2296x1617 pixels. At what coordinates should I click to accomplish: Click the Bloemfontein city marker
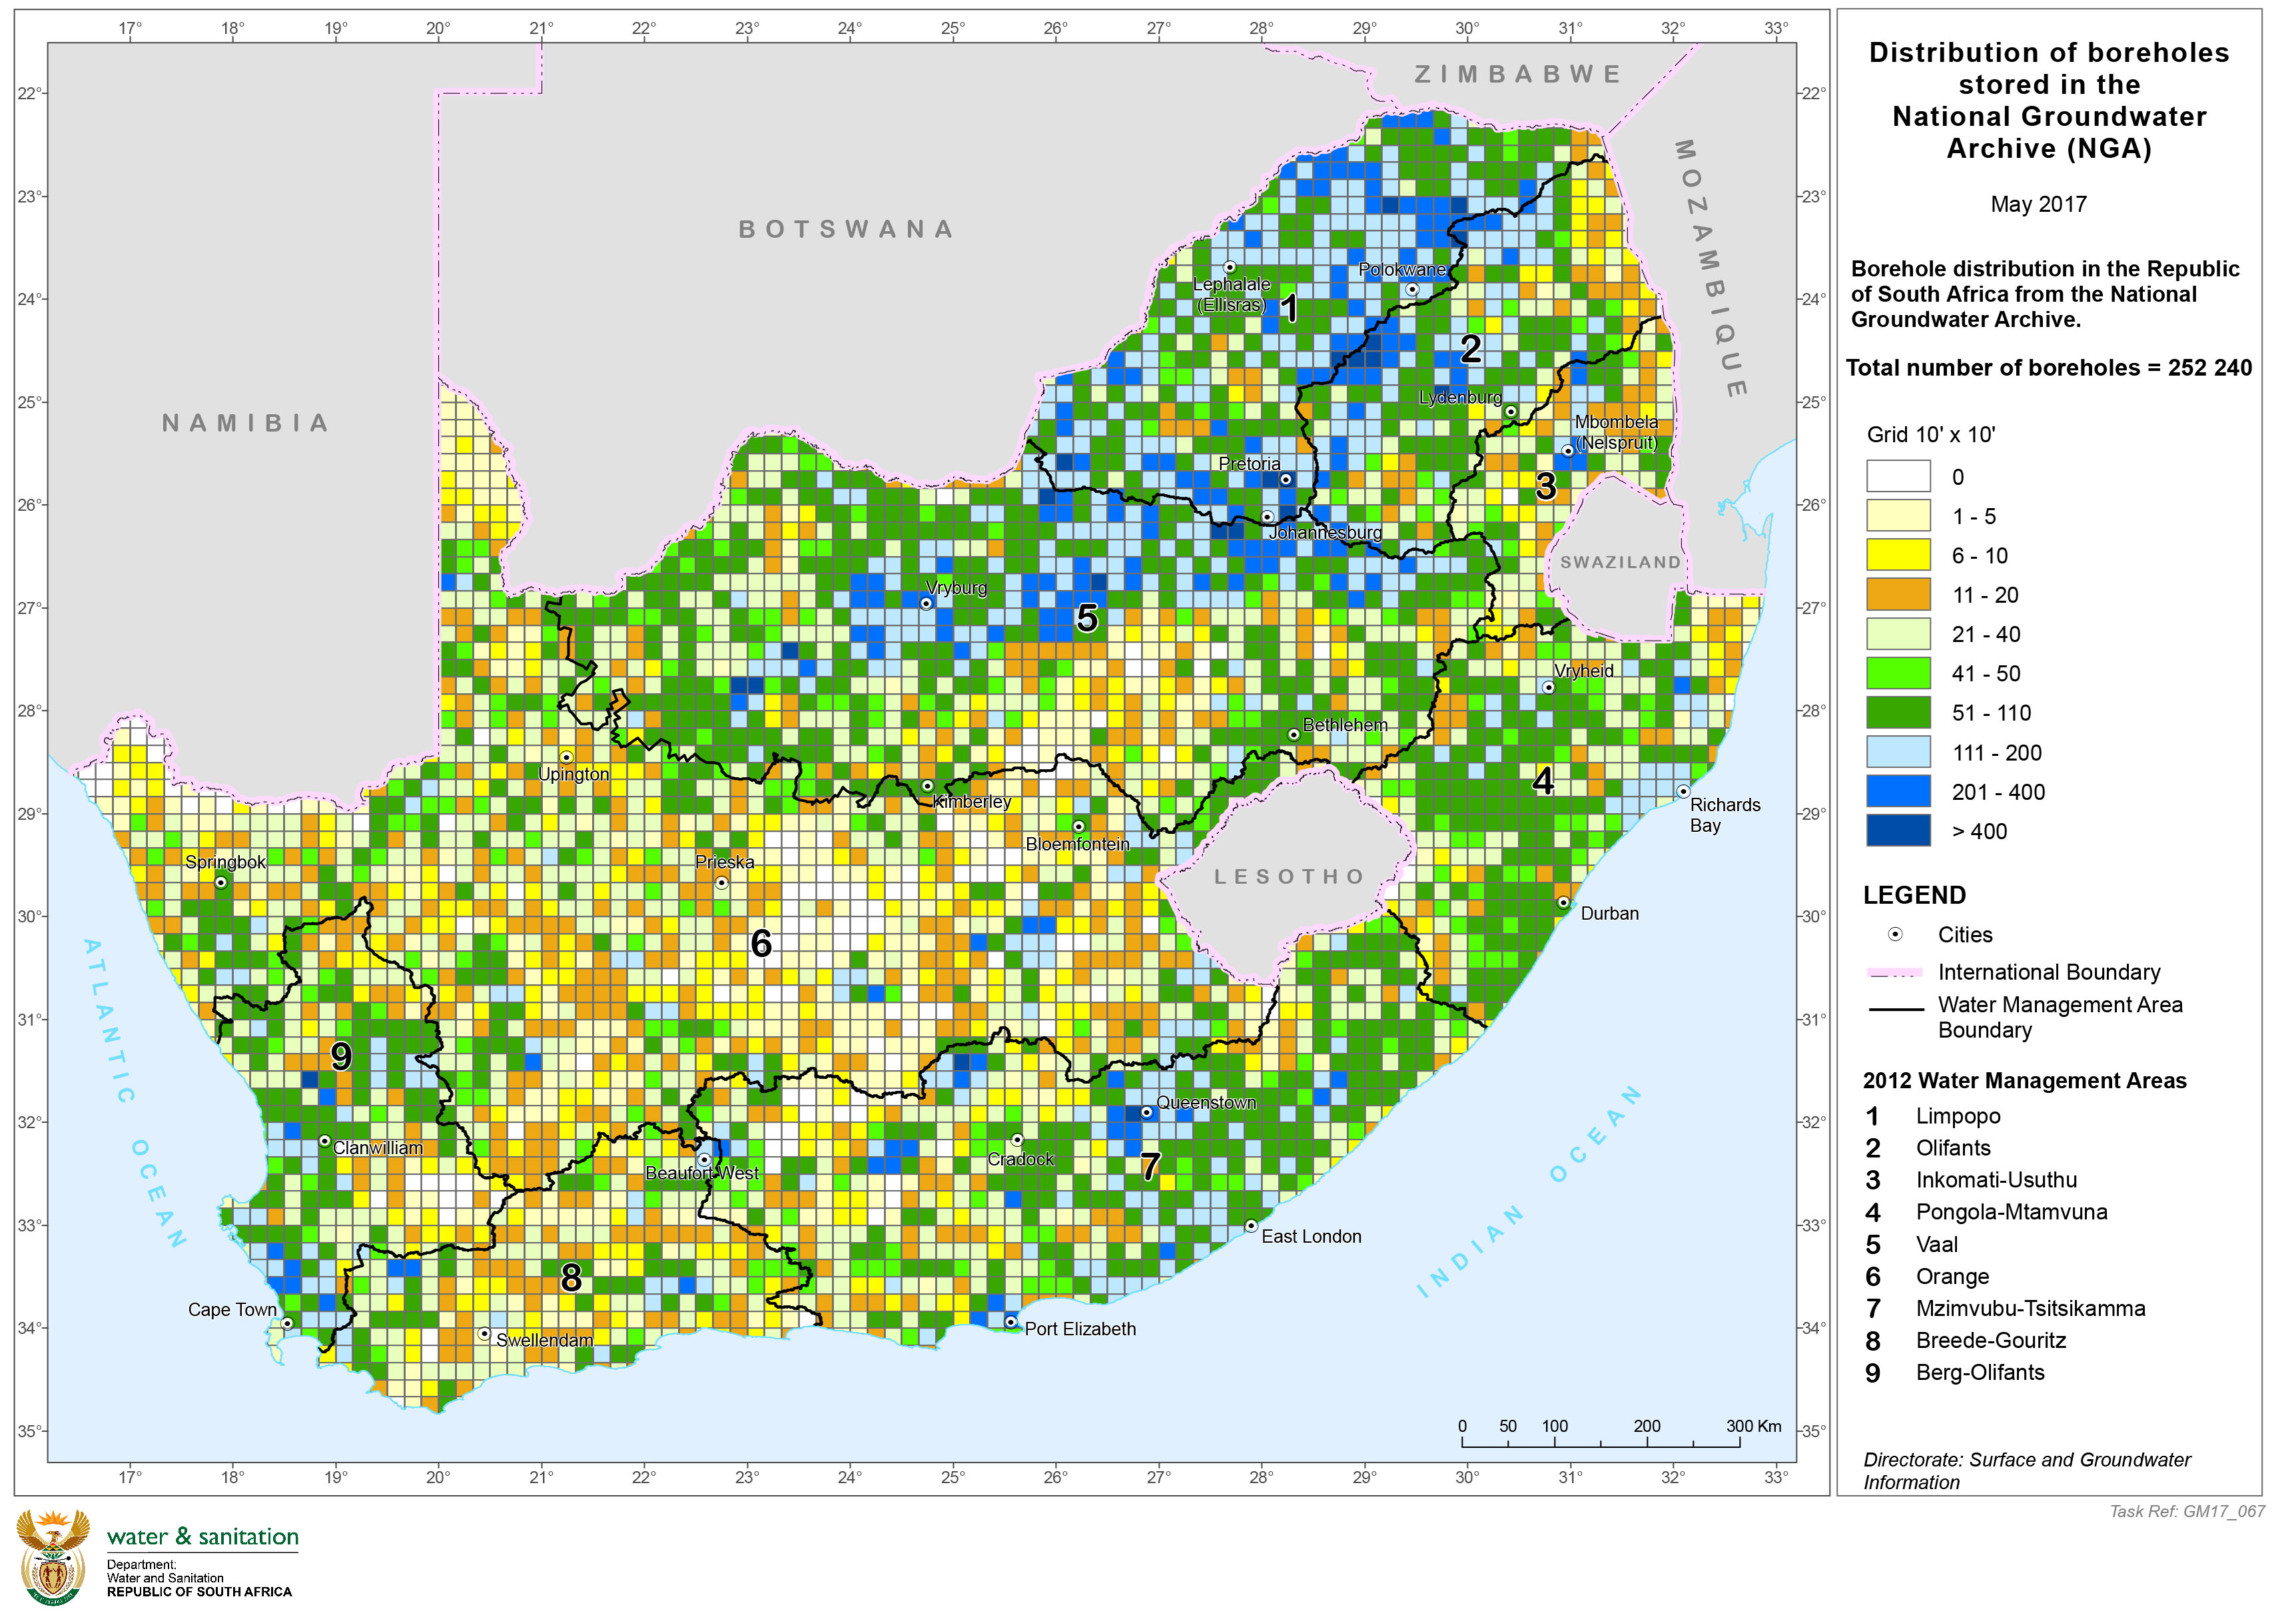(x=1078, y=826)
